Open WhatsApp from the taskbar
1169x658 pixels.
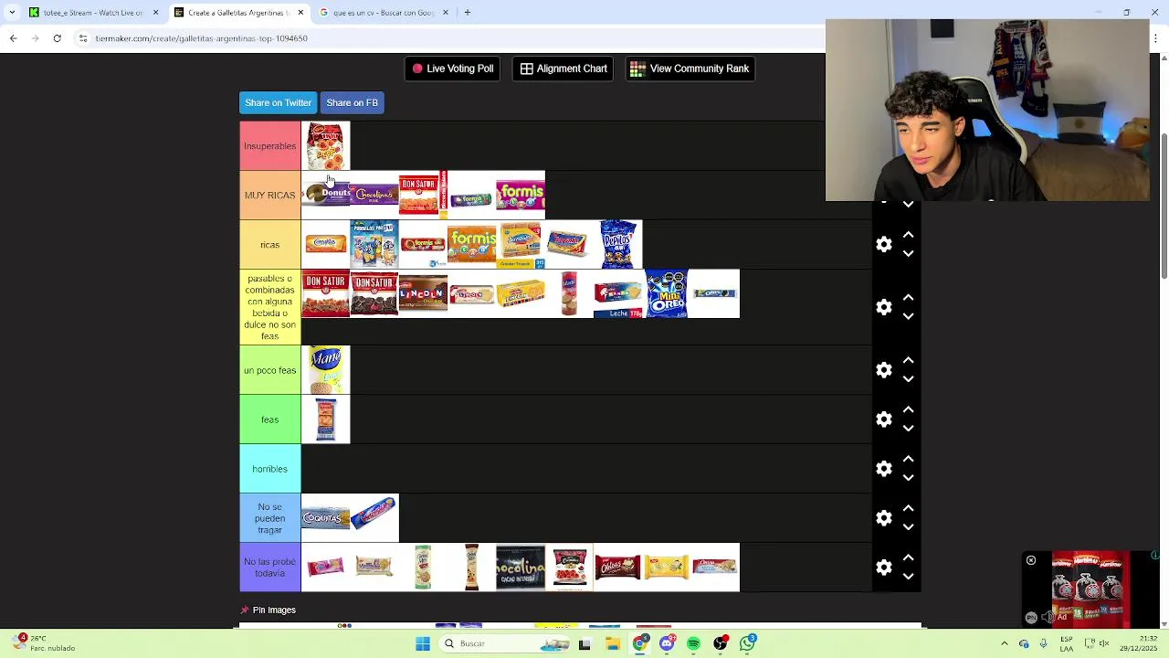pos(748,644)
